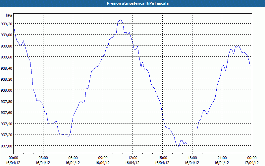Click the 15:00 time axis label
Image resolution: width=265 pixels, height=166 pixels.
pos(162,158)
